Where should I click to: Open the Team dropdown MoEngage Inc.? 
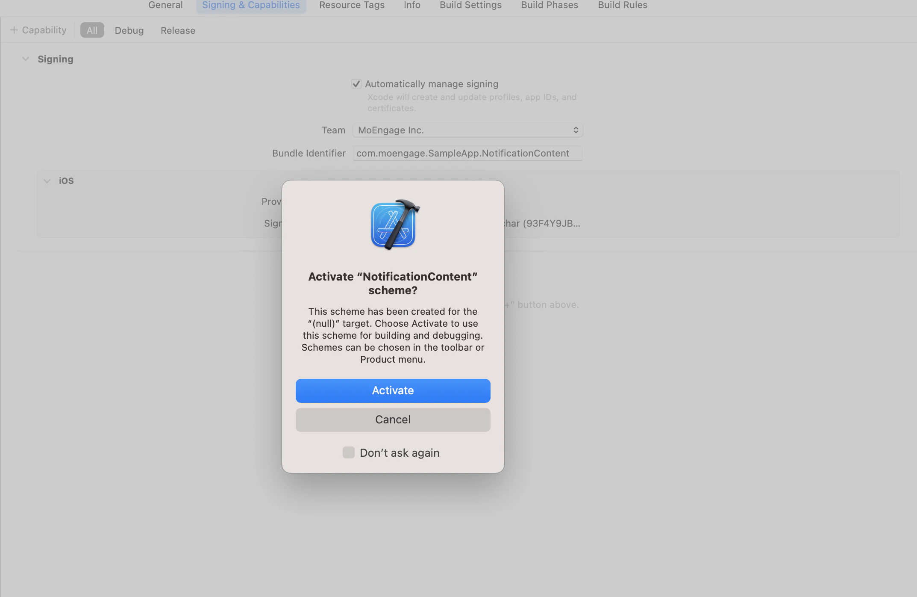[x=467, y=130]
